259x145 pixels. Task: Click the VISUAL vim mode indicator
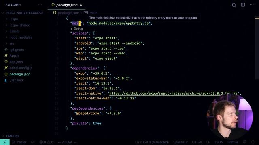pos(67,142)
